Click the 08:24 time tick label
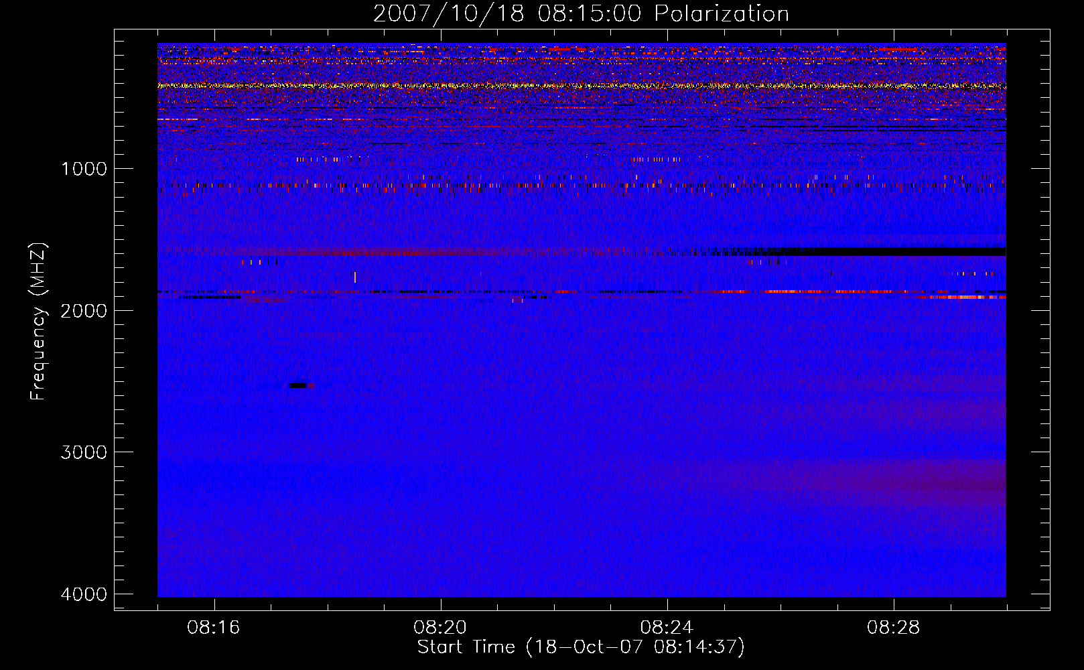 pyautogui.click(x=667, y=628)
